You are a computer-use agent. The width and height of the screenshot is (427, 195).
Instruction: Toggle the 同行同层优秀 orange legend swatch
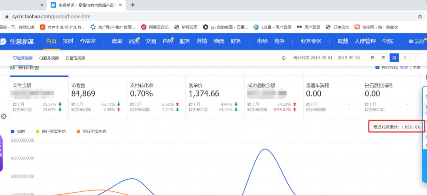[x=78, y=132]
